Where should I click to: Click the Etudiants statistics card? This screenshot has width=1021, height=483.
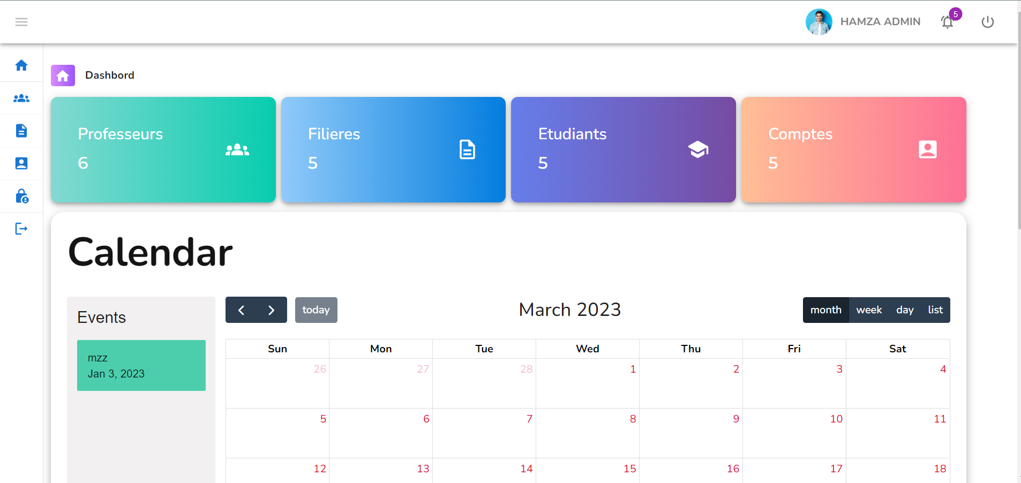tap(623, 149)
